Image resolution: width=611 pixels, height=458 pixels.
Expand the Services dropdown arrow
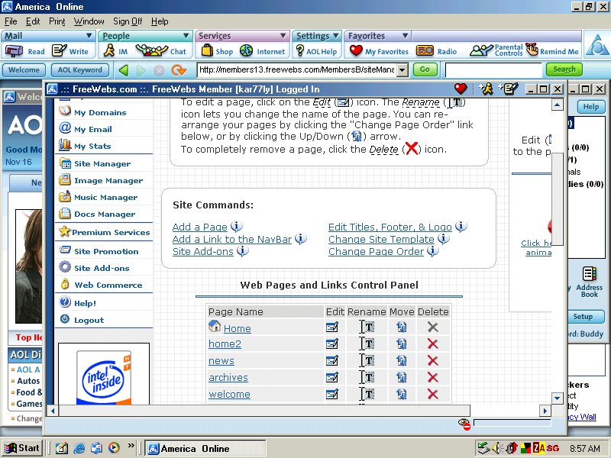coord(283,36)
